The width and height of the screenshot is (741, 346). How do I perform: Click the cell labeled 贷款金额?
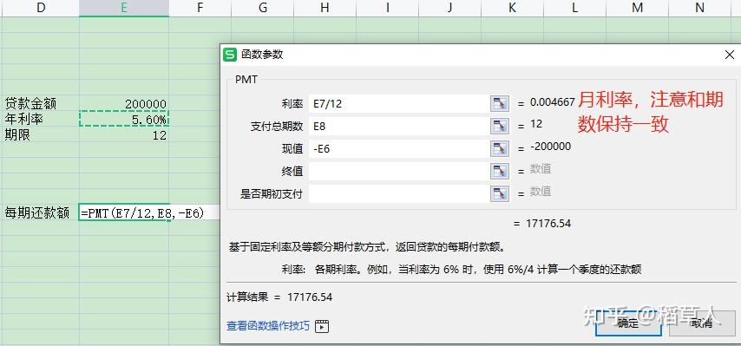(40, 103)
